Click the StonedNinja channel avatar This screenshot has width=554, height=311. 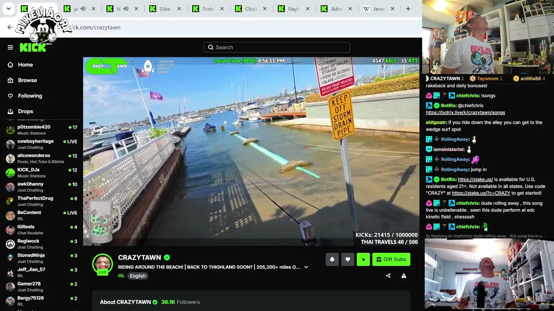10,258
